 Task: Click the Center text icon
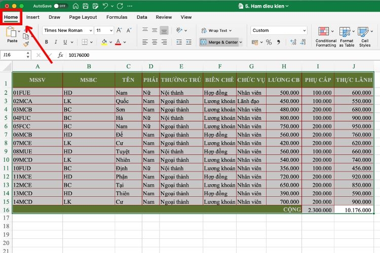155,42
